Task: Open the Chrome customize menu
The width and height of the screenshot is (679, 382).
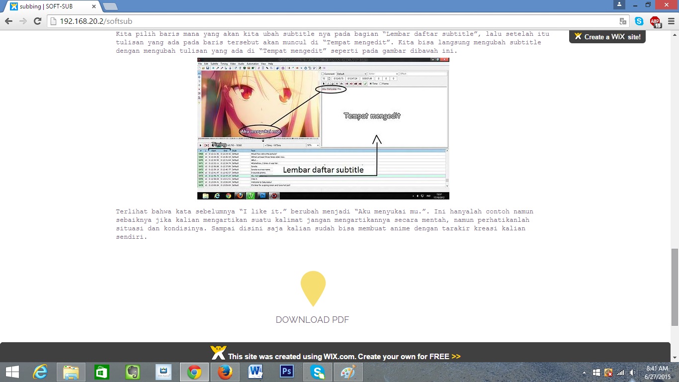Action: pyautogui.click(x=671, y=21)
